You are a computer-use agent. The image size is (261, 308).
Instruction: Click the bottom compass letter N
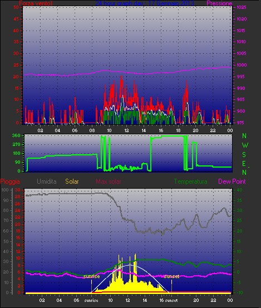tap(244, 173)
